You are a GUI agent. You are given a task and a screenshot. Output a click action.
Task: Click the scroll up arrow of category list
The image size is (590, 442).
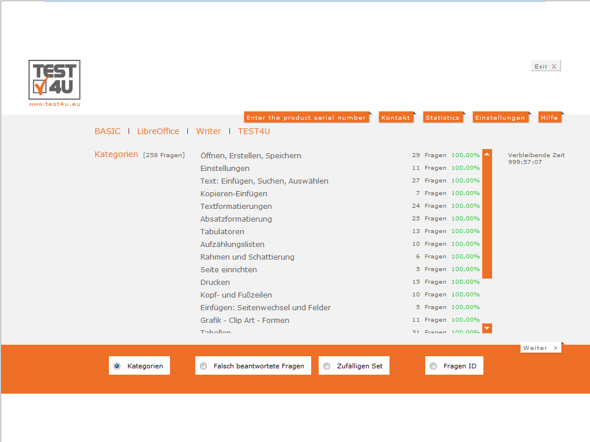click(x=487, y=154)
